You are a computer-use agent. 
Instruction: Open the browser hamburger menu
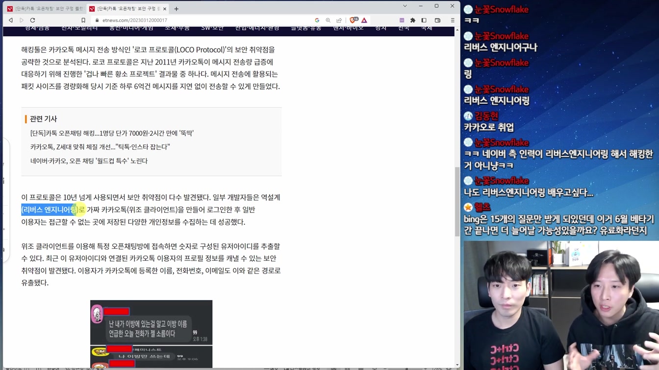point(453,21)
